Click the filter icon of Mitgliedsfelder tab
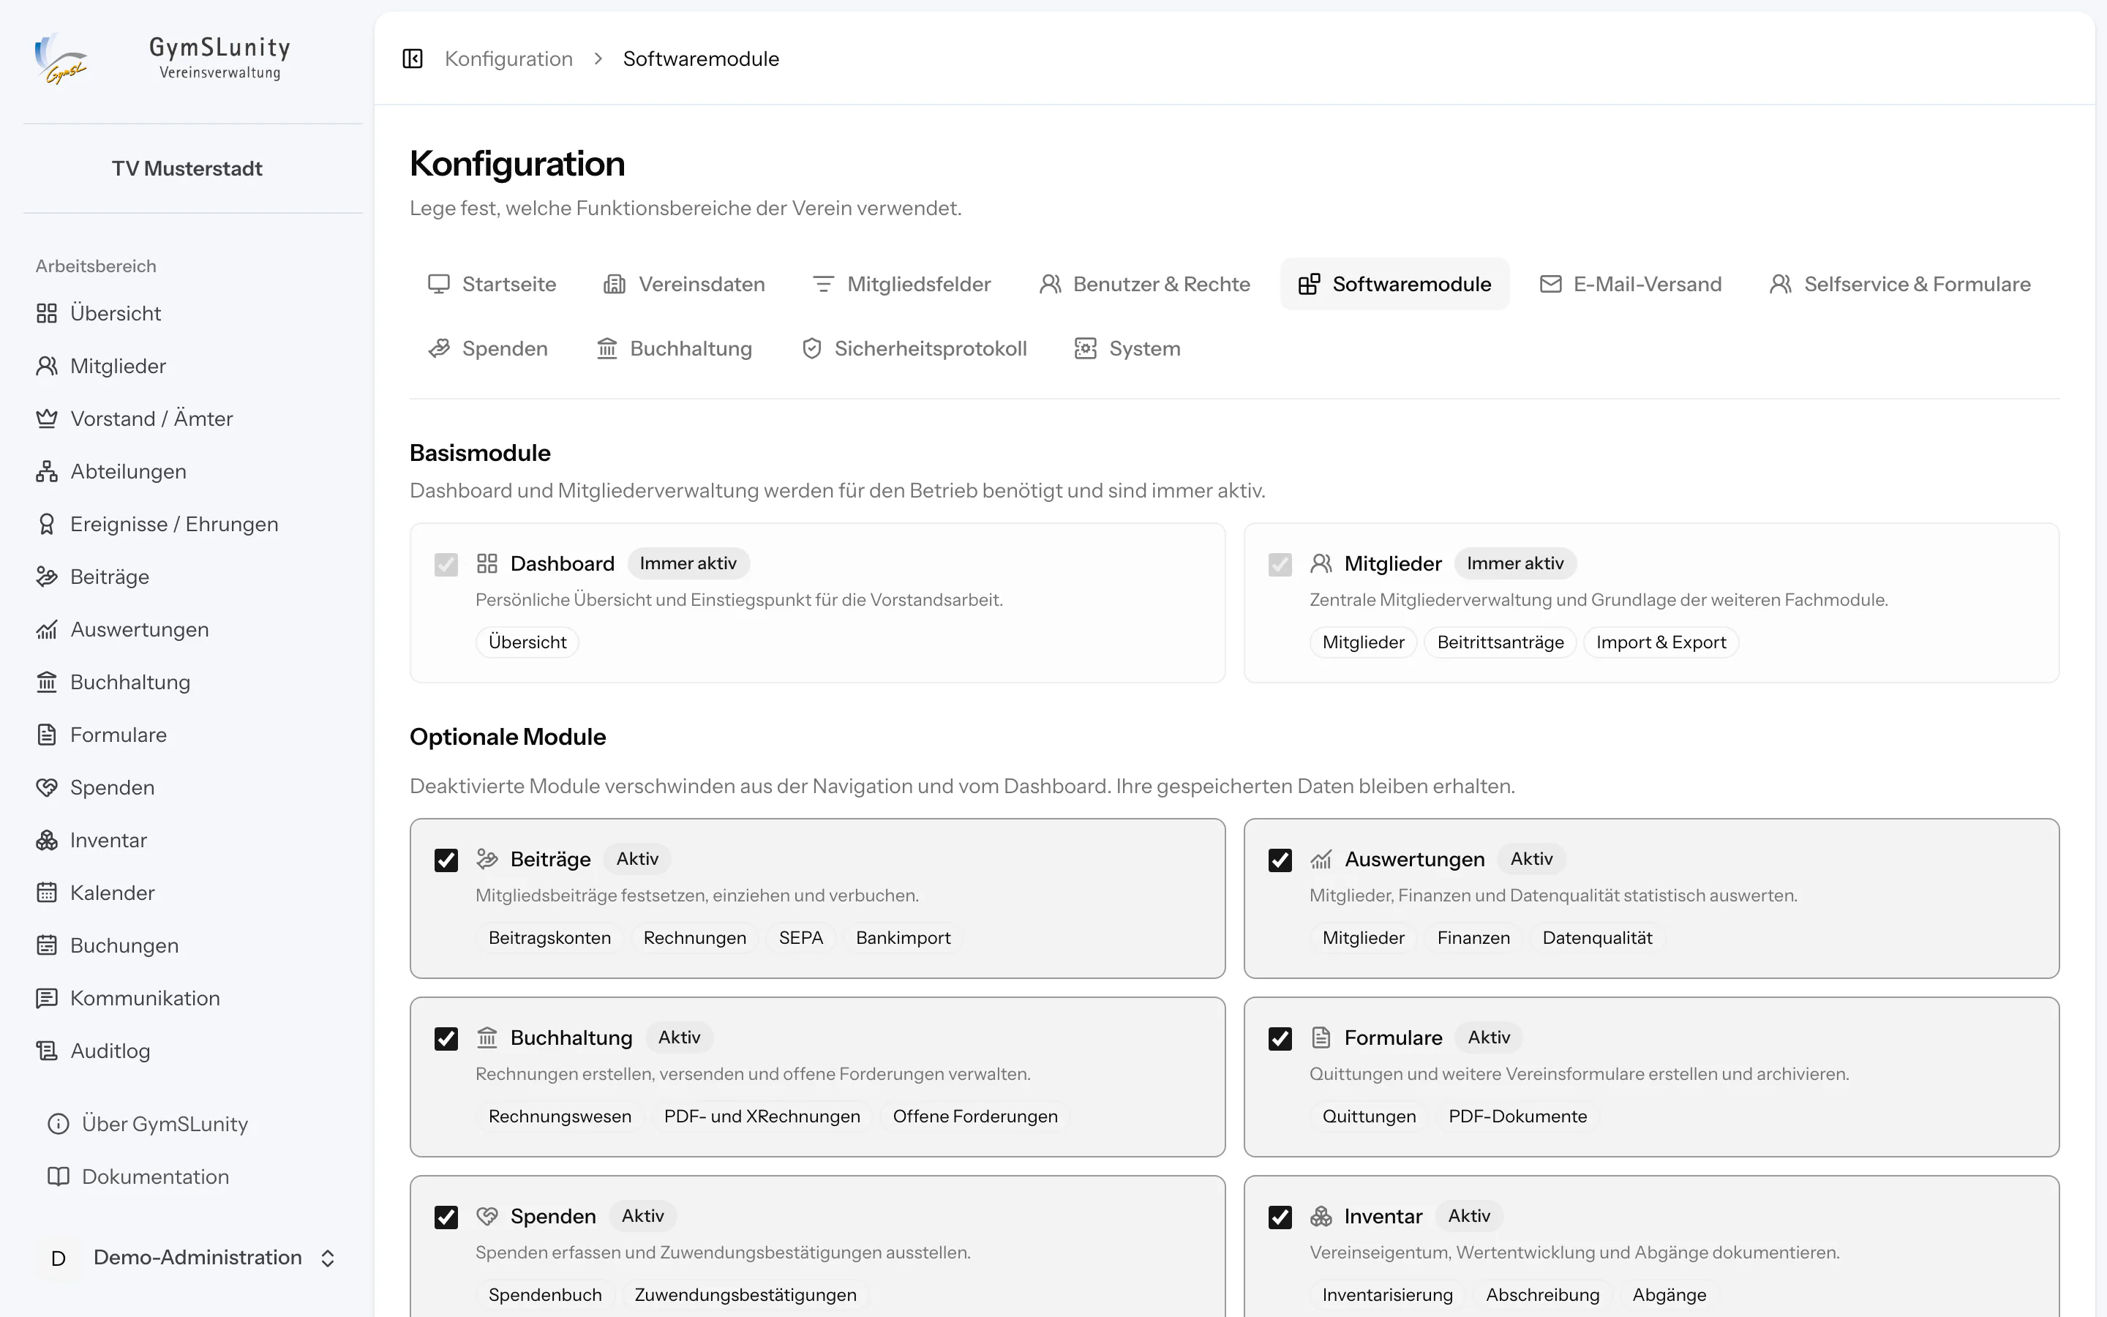This screenshot has width=2107, height=1317. (824, 284)
